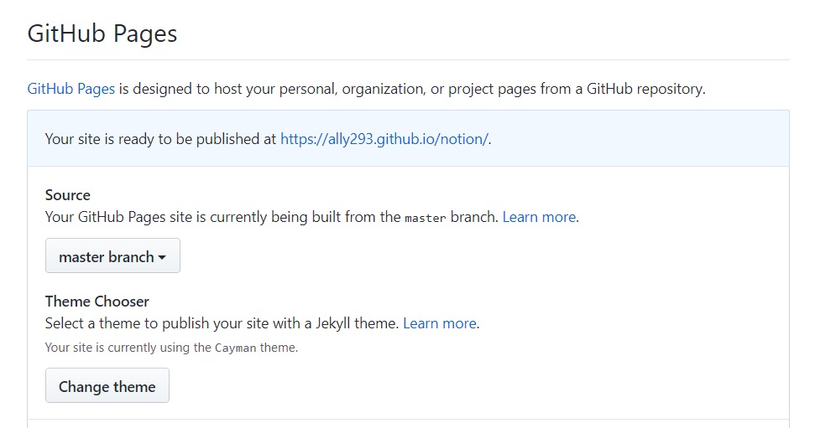Click the 'GitHub Pages' section heading

pos(102,34)
